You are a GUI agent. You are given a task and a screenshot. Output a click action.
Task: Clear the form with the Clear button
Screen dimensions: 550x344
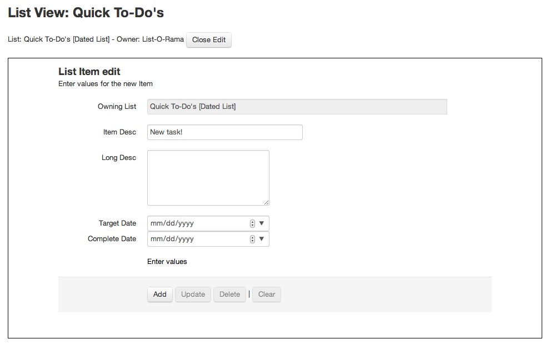[267, 294]
